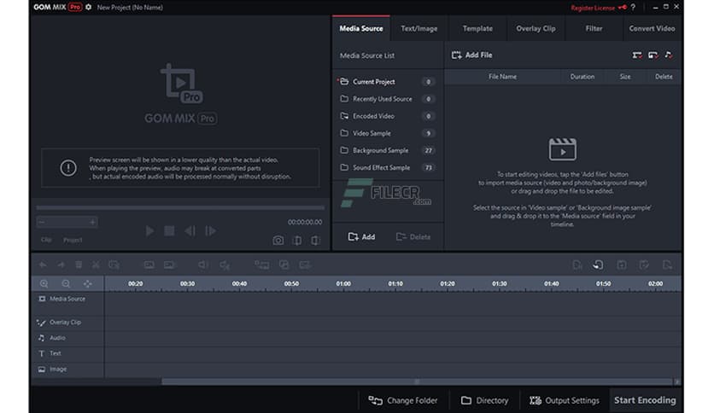Screen dimensions: 714x413
Task: Click the first screen-transition icon in timeline toolbar
Action: coord(149,265)
